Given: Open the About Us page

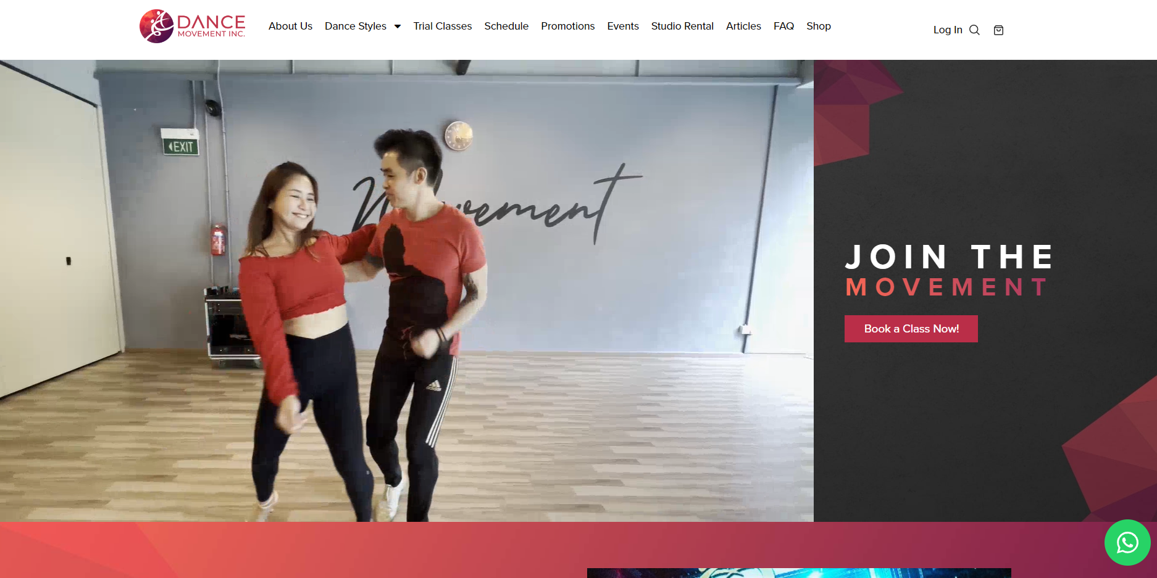Looking at the screenshot, I should point(290,26).
